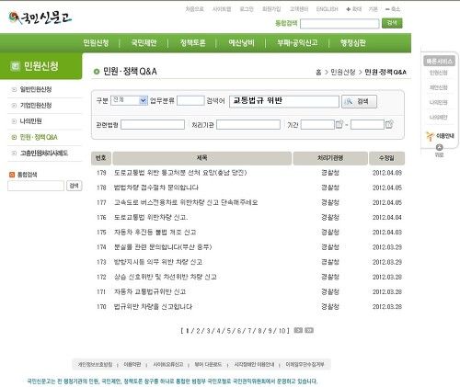The image size is (460, 387).
Task: Open post 171 자동차 교통법규위반 신고
Action: [150, 292]
